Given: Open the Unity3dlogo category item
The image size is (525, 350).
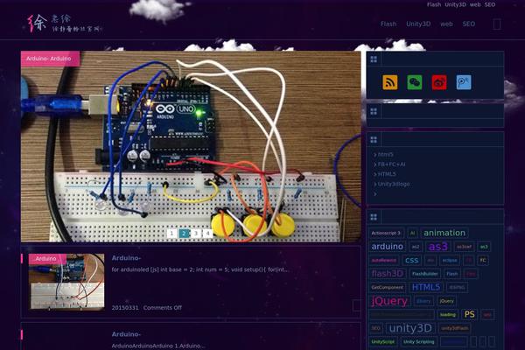Looking at the screenshot, I should [394, 184].
